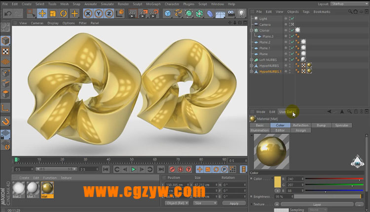This screenshot has width=370, height=212.
Task: Switch to the Reflection material tab
Action: pyautogui.click(x=300, y=125)
